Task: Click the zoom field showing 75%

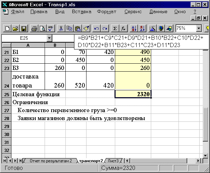Action: tap(186, 28)
